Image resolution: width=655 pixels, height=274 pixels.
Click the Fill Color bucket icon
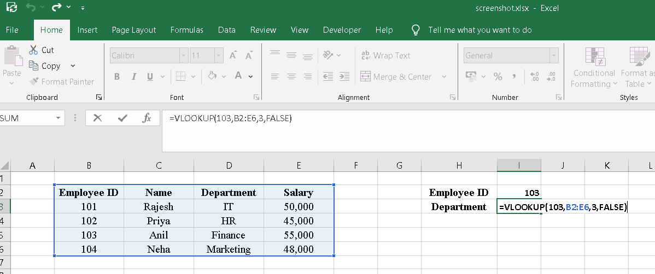(213, 76)
